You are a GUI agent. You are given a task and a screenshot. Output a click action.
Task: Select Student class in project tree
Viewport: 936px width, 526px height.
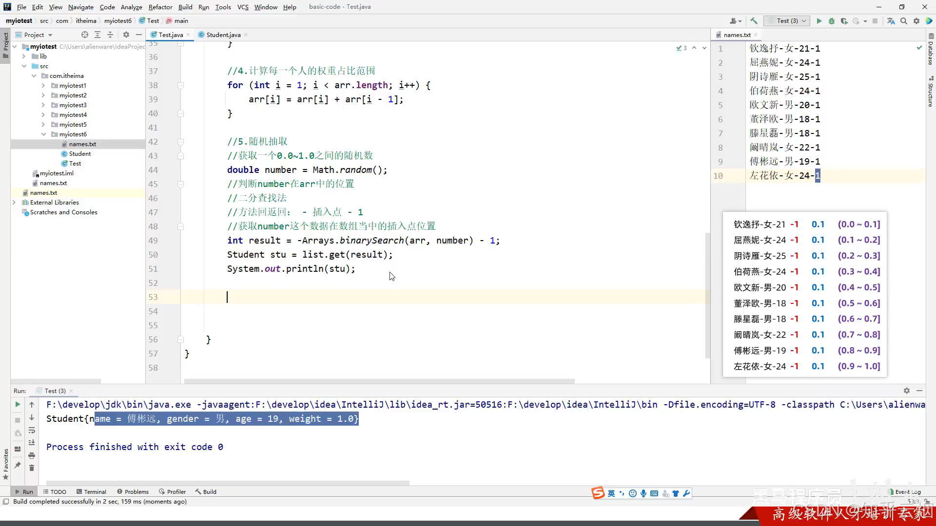click(x=80, y=154)
